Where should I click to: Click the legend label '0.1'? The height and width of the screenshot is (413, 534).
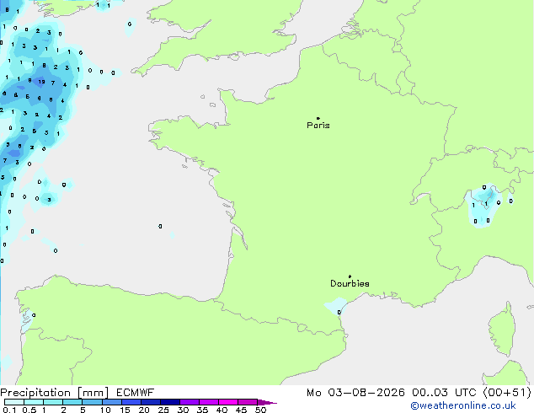(x=9, y=410)
